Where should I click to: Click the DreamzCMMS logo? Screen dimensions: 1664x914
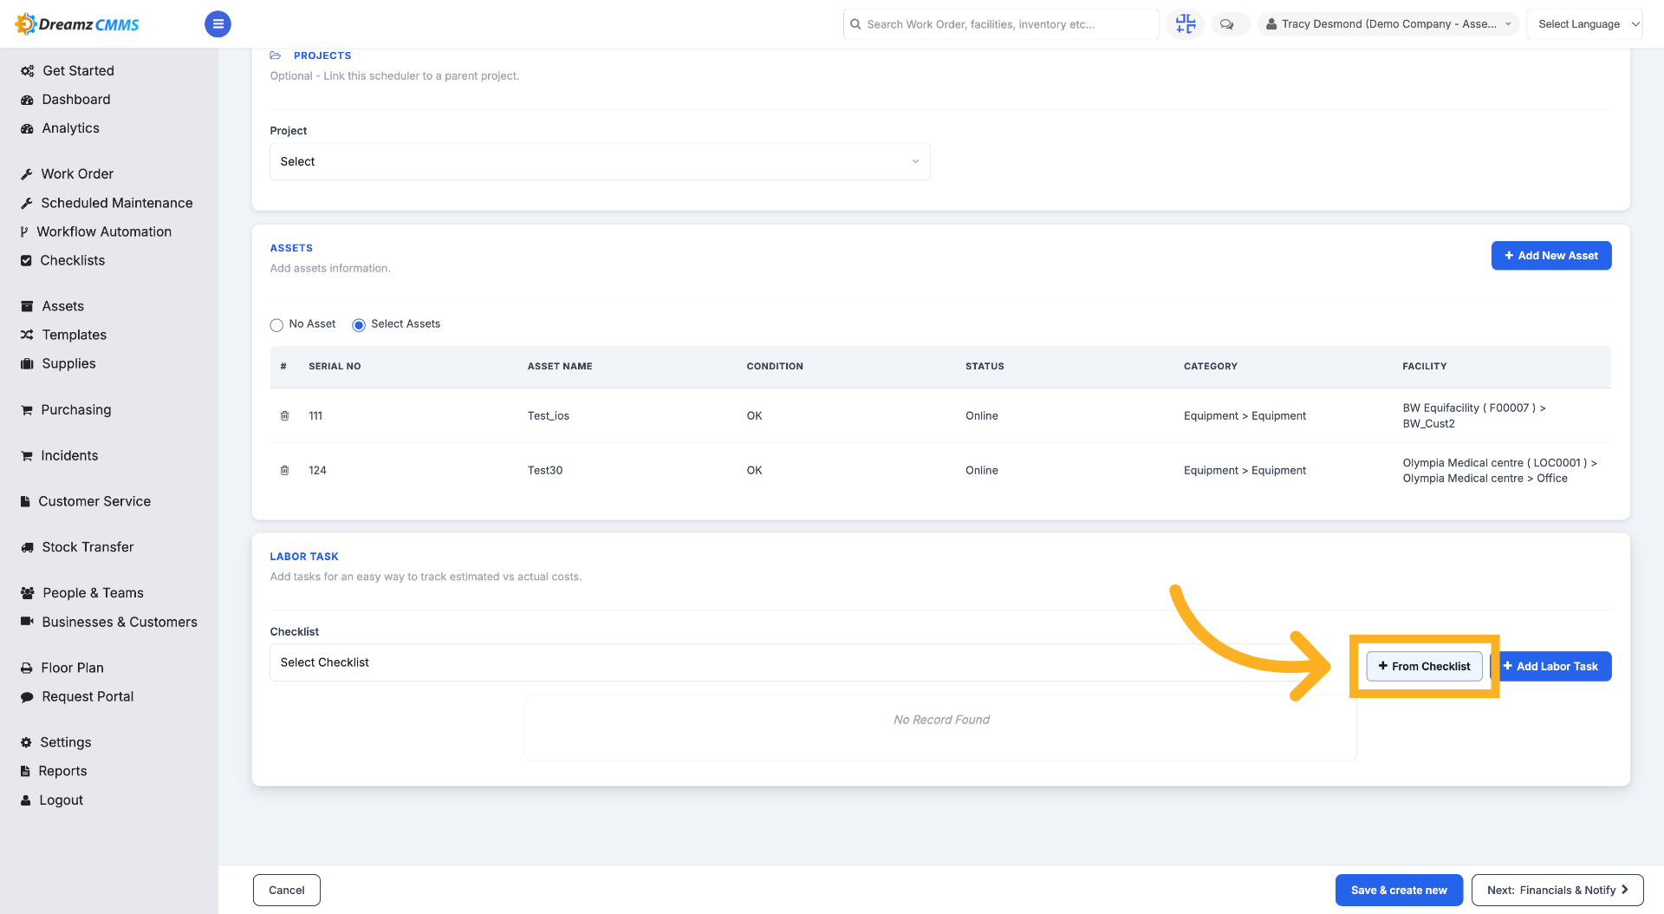coord(78,24)
